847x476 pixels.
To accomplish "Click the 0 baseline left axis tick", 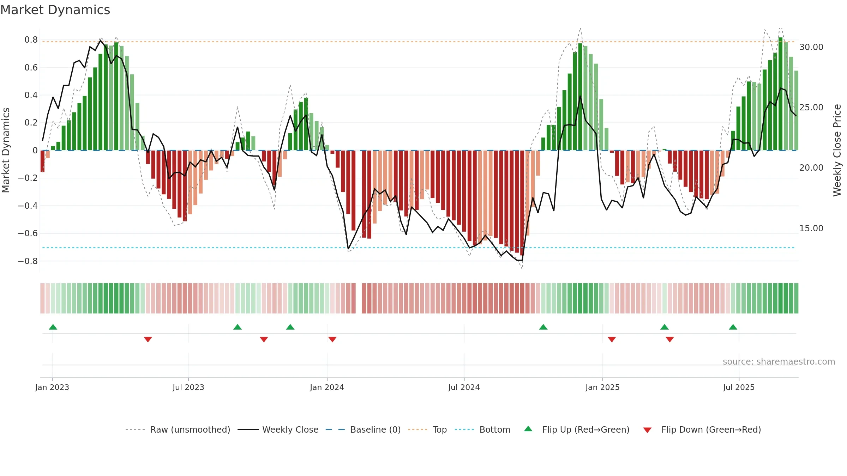I will pos(35,151).
